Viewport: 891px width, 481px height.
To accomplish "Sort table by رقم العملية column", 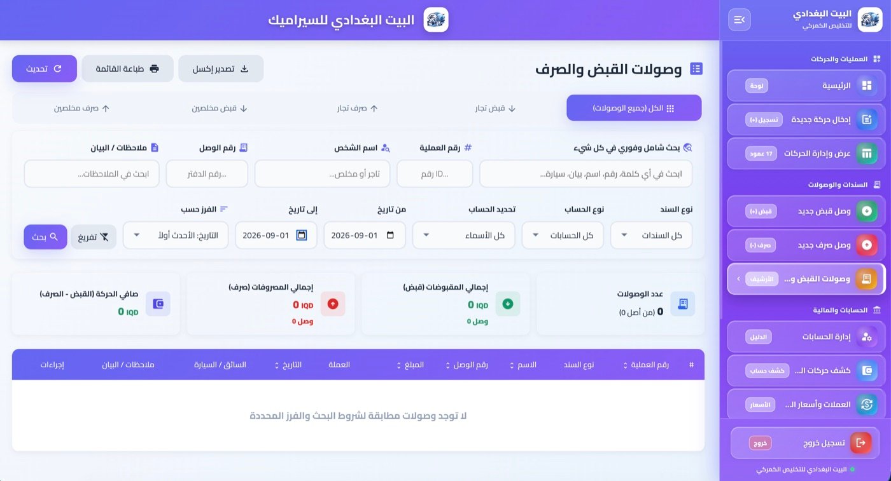I will pos(646,365).
